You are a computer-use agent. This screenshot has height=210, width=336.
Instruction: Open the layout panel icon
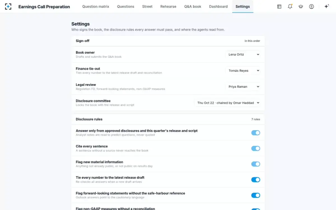tap(279, 6)
